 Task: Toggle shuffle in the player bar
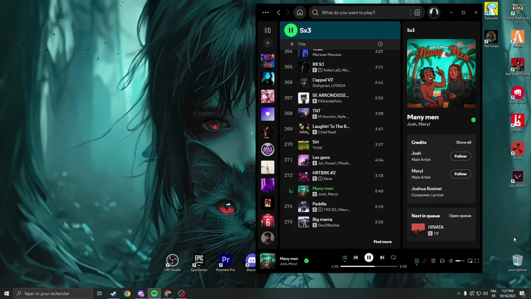[344, 257]
